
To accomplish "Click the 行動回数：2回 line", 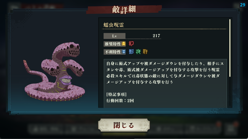I will coord(120,101).
